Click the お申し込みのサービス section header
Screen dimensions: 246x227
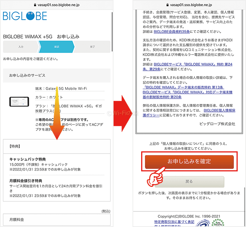click(x=57, y=75)
